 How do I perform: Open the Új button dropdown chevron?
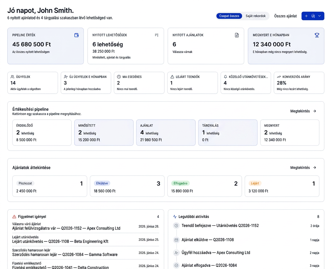(320, 16)
